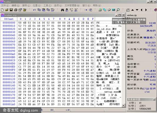Open the 文件(F) File menu
Screen dimensions: 157x113
[x=5, y=5]
